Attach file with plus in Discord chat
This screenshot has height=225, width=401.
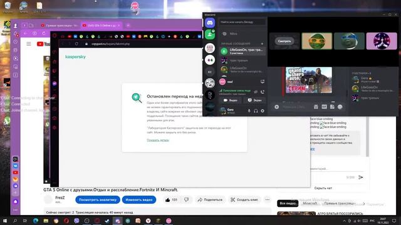click(277, 107)
